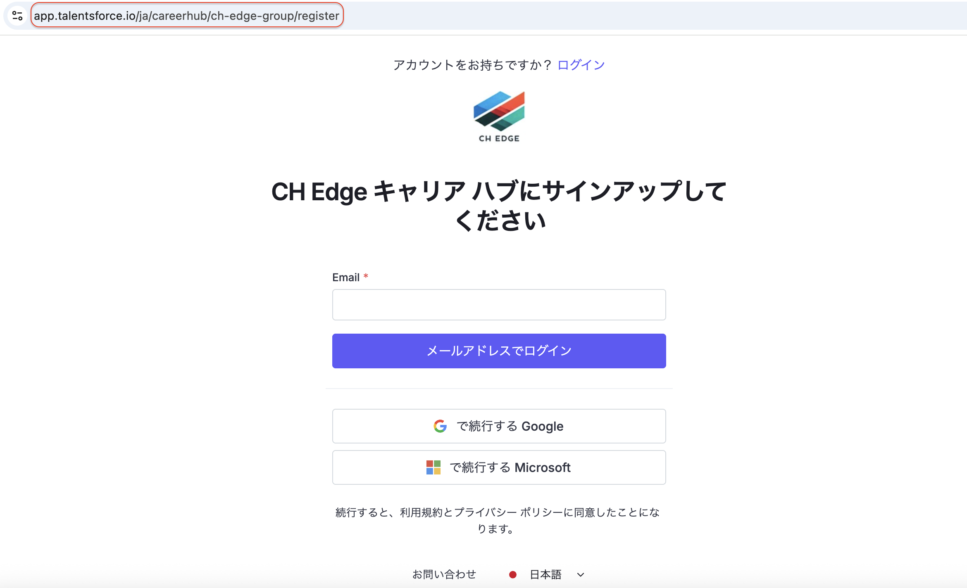
Task: Click the red required asterisk by Email
Action: pos(366,276)
